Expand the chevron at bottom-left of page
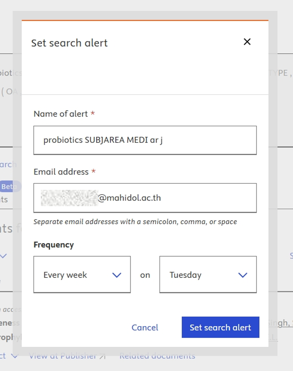293x371 pixels. 14,356
